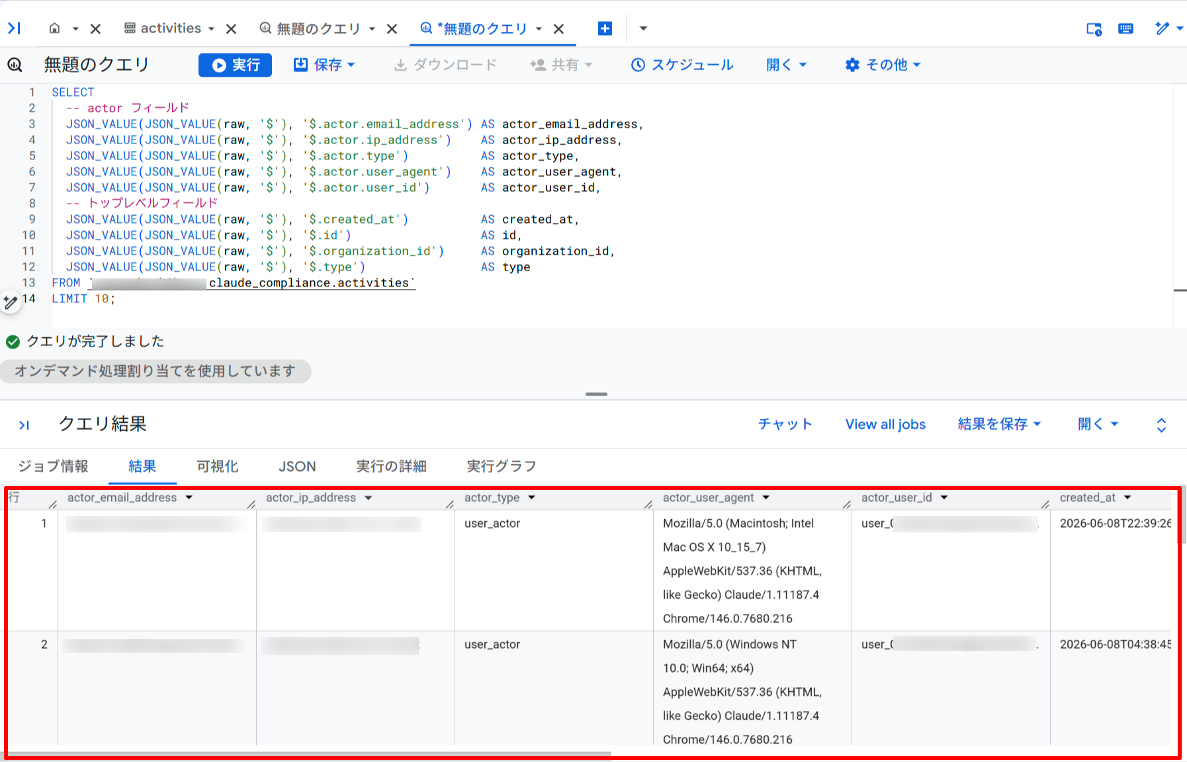
Task: Switch to ジョブ情報 tab
Action: (x=53, y=466)
